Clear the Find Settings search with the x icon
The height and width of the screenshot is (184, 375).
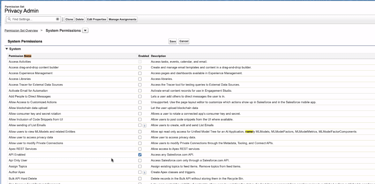tap(57, 19)
